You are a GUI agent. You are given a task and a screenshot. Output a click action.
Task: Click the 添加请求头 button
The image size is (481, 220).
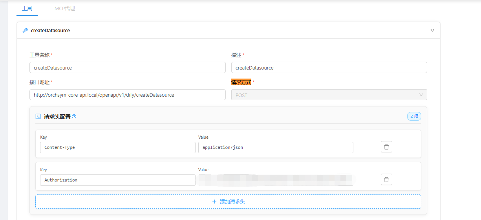228,202
